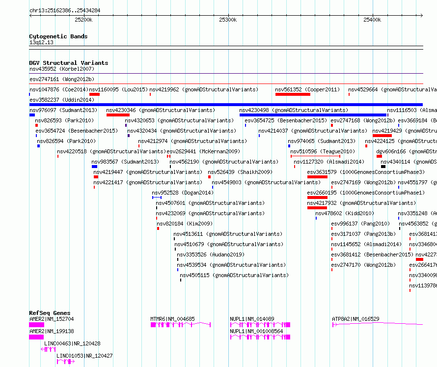Select the red bar under nsv1160095
The image size is (437, 367).
94,94
